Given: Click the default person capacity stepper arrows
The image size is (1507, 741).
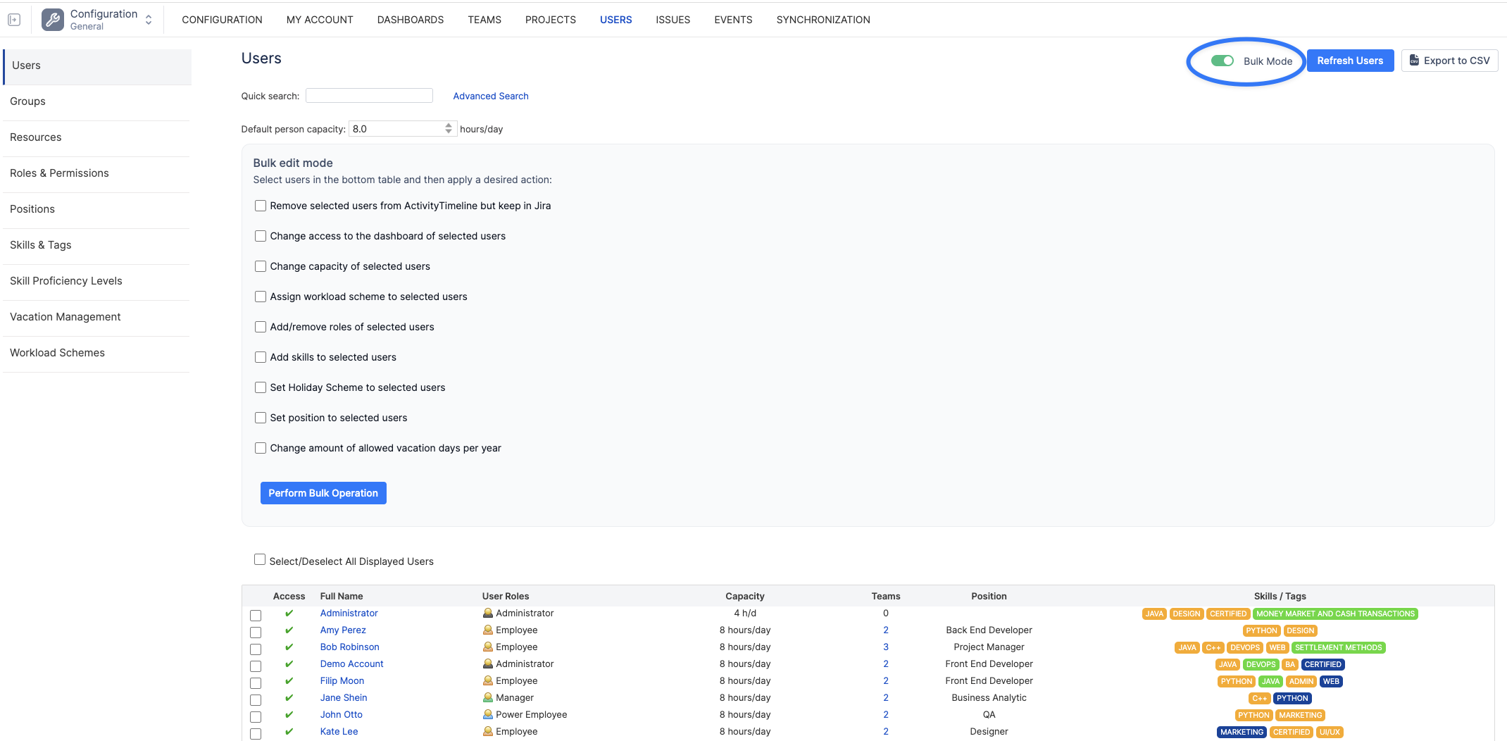Looking at the screenshot, I should (x=449, y=129).
